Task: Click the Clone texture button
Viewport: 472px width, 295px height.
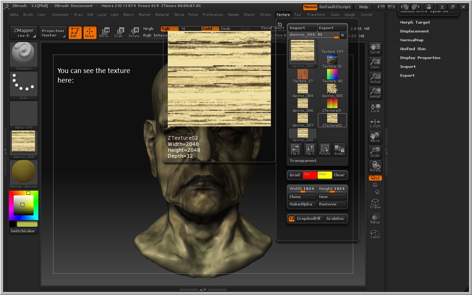Action: click(x=302, y=197)
